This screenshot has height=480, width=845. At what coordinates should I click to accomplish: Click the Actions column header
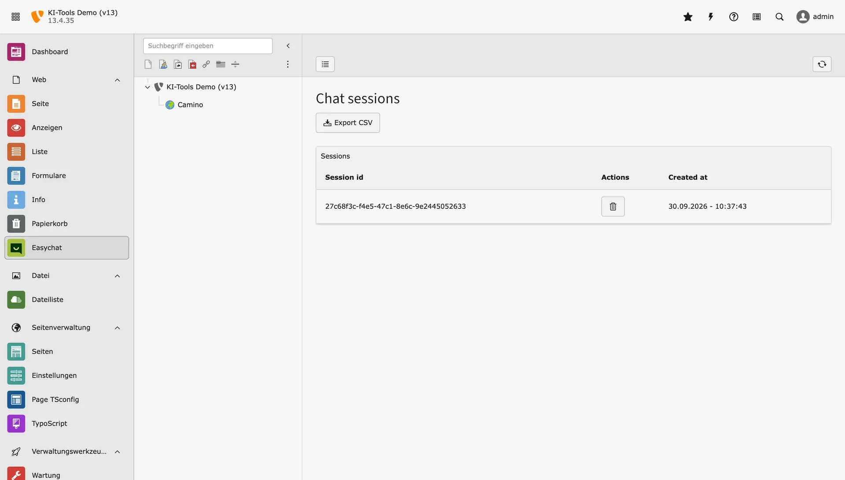[615, 178]
